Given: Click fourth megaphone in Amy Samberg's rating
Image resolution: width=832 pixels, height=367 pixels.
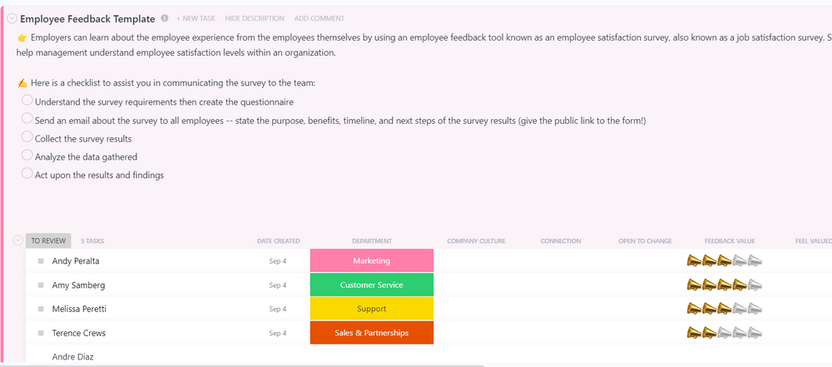Looking at the screenshot, I should point(740,285).
